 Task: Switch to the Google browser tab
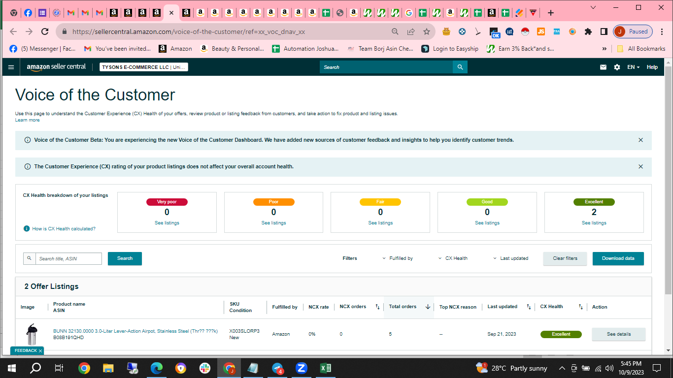(x=408, y=13)
